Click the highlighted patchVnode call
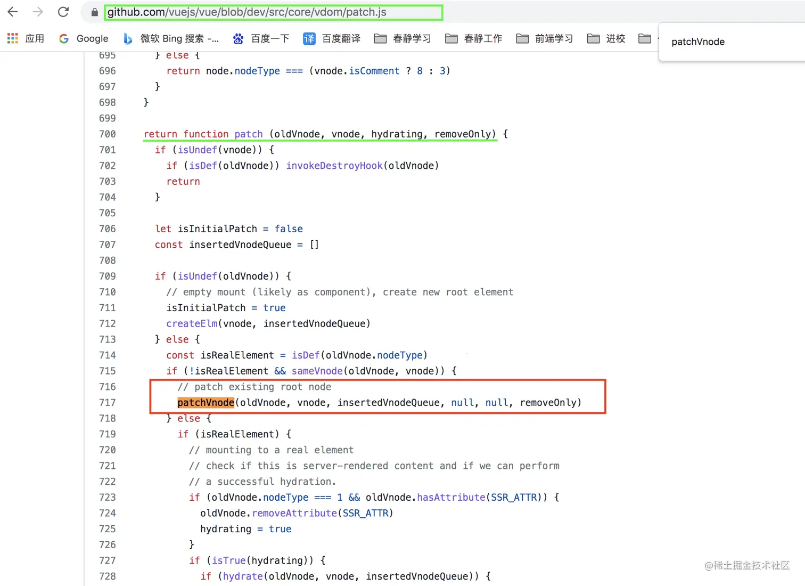The image size is (805, 586). click(206, 403)
